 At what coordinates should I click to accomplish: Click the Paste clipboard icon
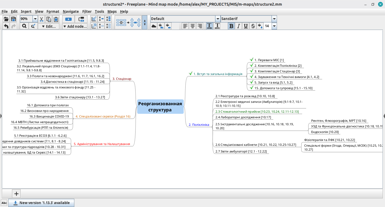(56, 19)
